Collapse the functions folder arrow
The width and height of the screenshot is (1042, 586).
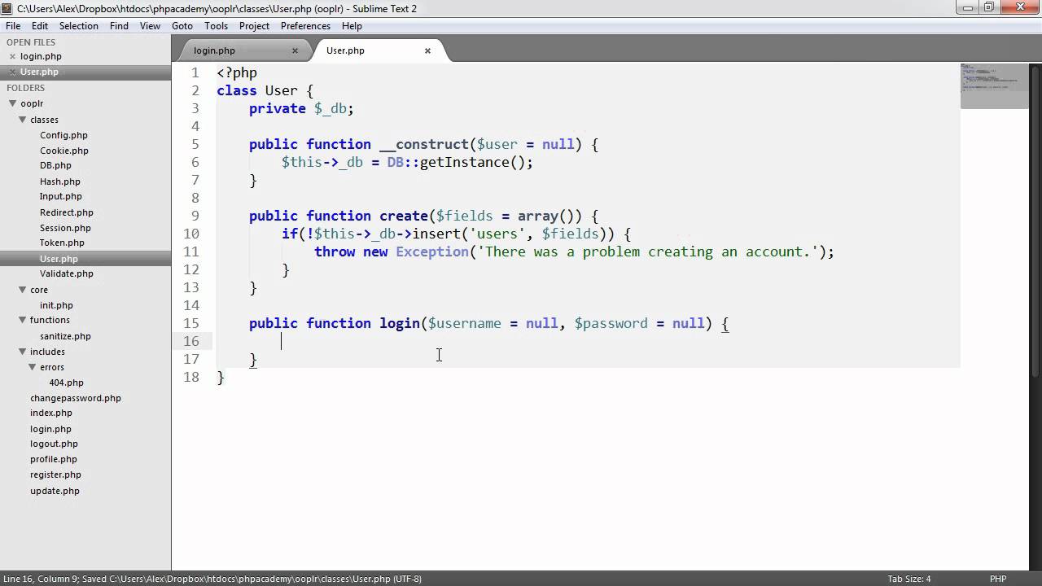23,320
